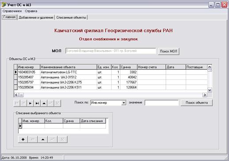Cancel edit X in write-off navigator
Viewport: 229px width, 161px height.
coord(62,139)
